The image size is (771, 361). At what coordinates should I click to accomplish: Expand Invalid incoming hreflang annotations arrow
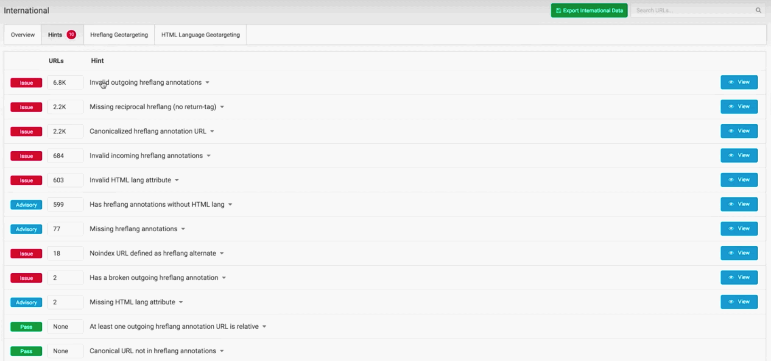[209, 156]
